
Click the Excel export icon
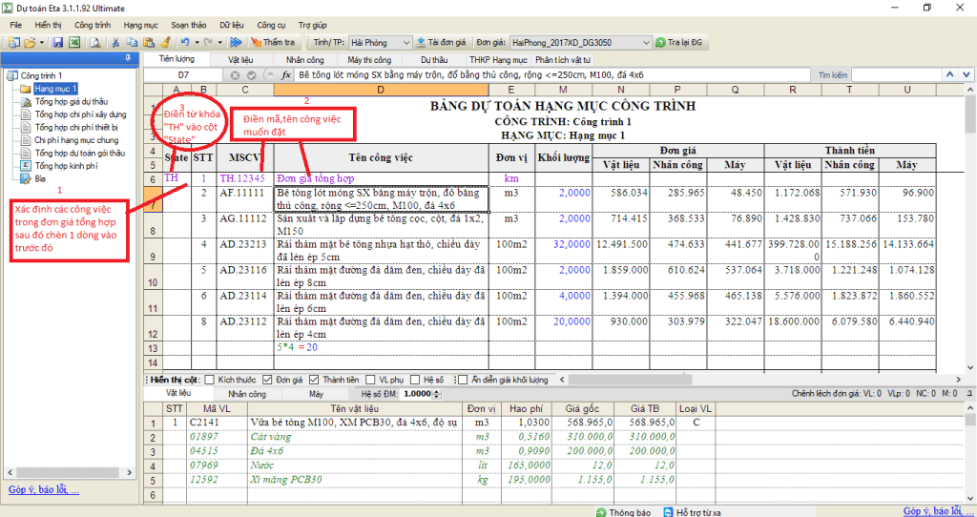click(x=74, y=43)
